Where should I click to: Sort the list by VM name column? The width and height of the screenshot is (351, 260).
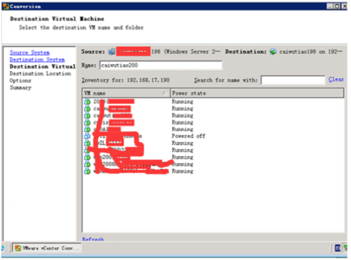coord(126,93)
